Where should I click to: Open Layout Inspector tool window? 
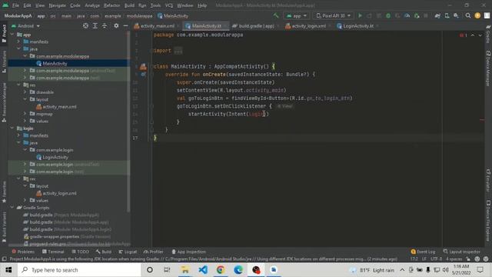[461, 252]
